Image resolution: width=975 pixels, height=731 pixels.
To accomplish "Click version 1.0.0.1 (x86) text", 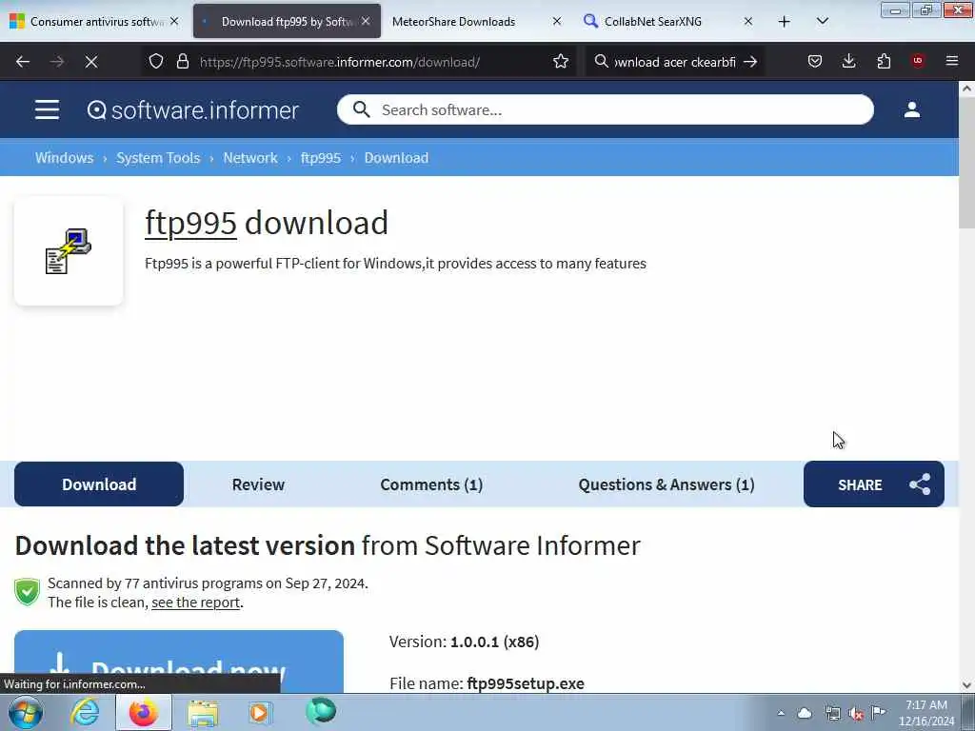I will point(494,642).
